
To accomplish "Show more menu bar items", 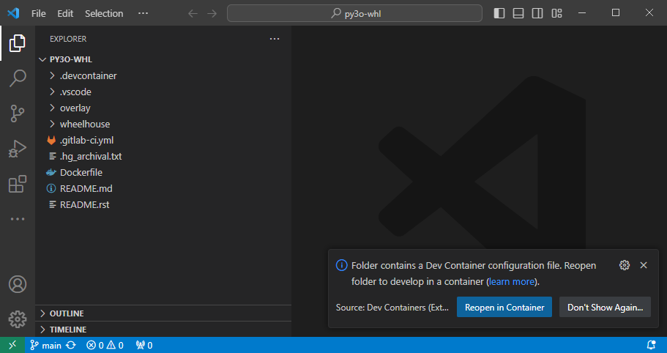I will click(x=143, y=14).
